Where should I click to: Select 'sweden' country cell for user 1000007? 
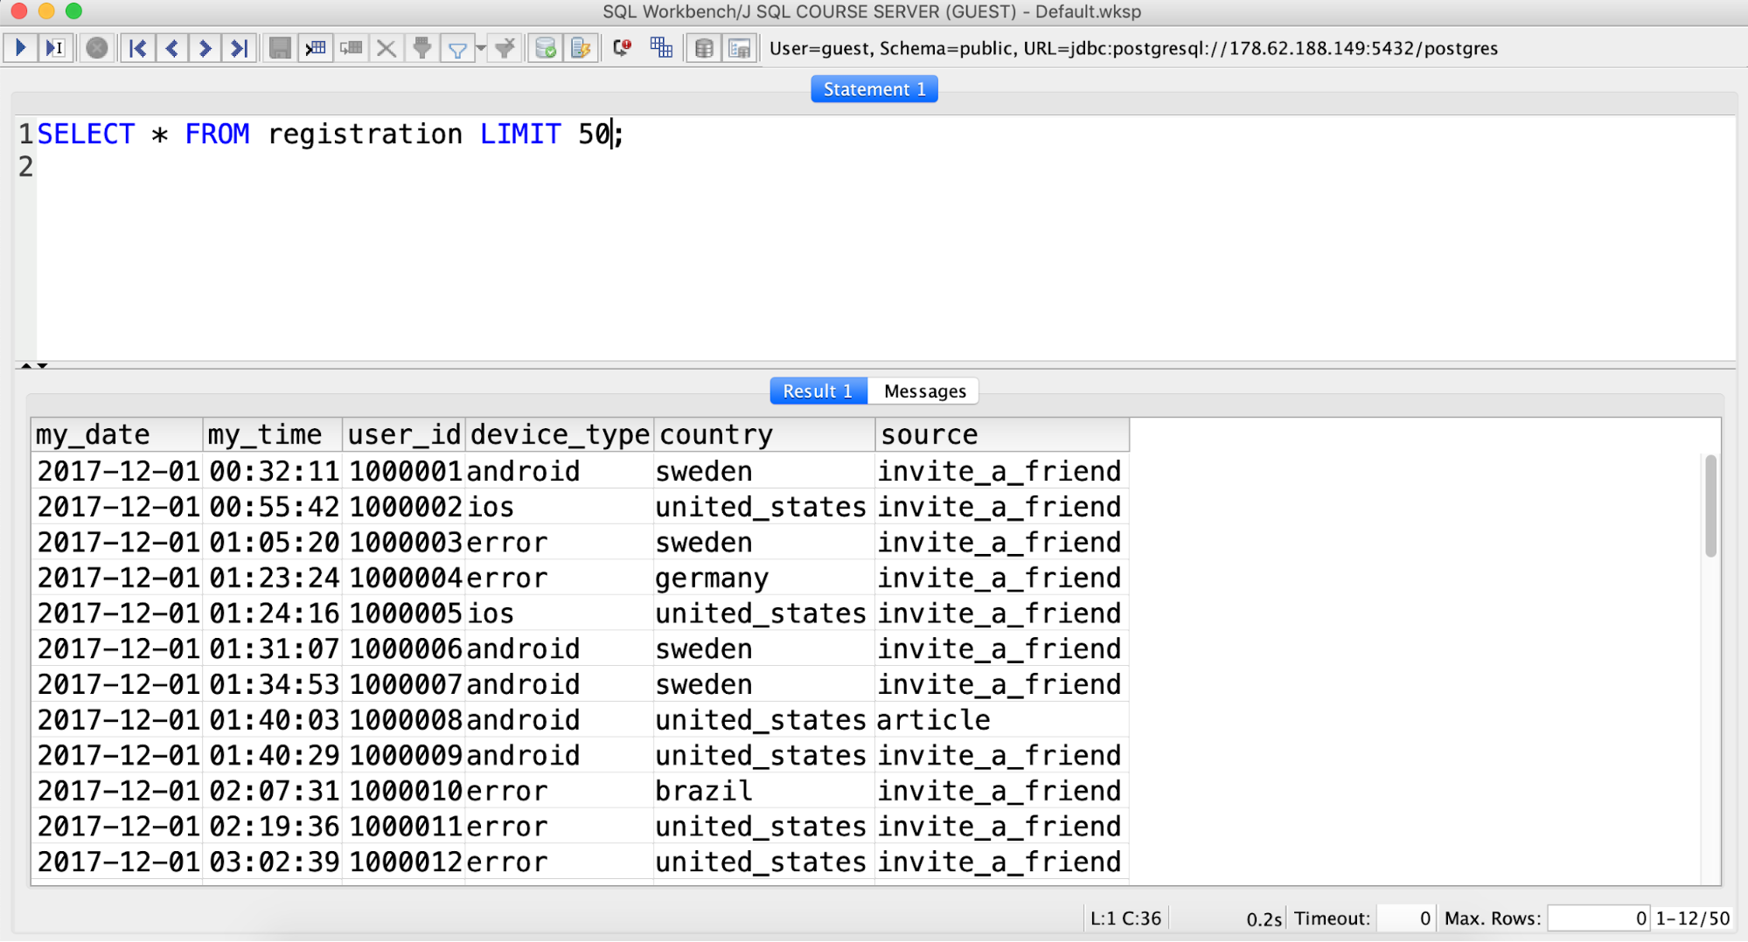[764, 684]
